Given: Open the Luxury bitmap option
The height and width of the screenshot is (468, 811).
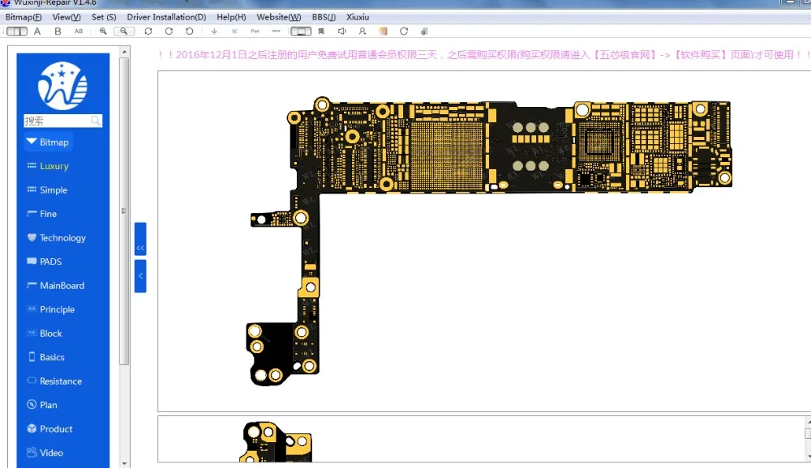Looking at the screenshot, I should (54, 166).
